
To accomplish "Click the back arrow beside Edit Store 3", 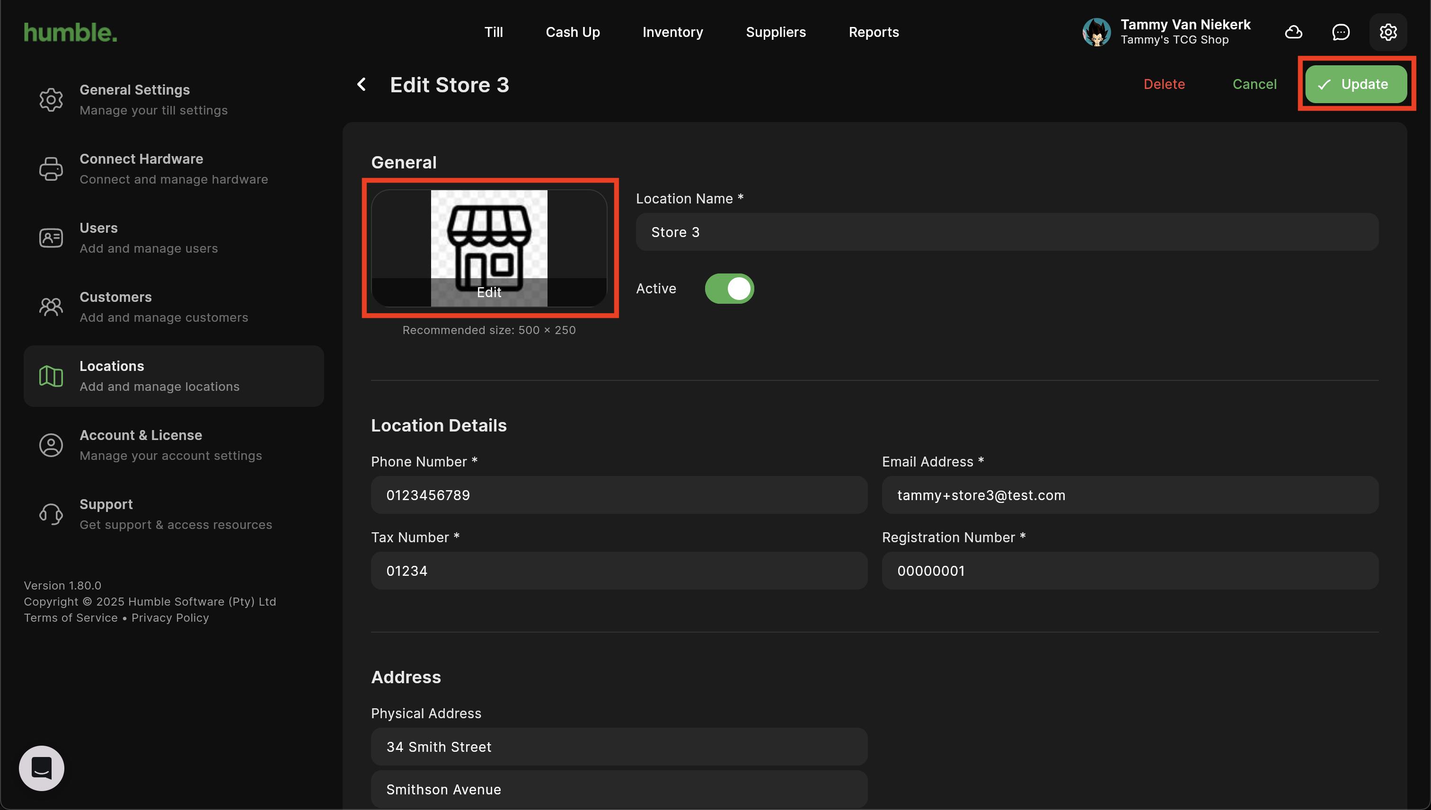I will (x=362, y=85).
